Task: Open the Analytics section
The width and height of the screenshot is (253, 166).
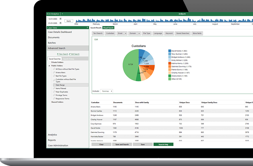Action: (52, 135)
